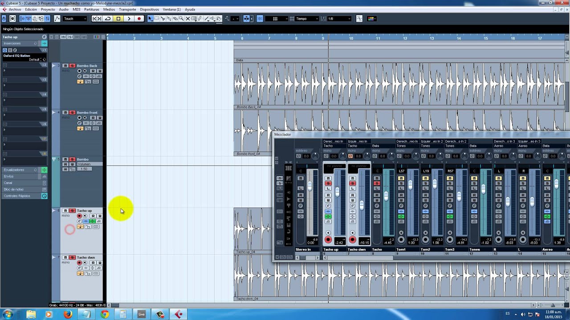Open the Touch automation mode dropdown
Viewport: 570px width, 320px height.
pyautogui.click(x=75, y=19)
